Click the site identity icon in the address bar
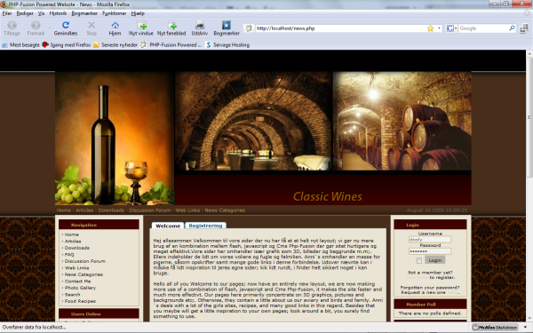Viewport: 533px width, 333px height. 249,28
